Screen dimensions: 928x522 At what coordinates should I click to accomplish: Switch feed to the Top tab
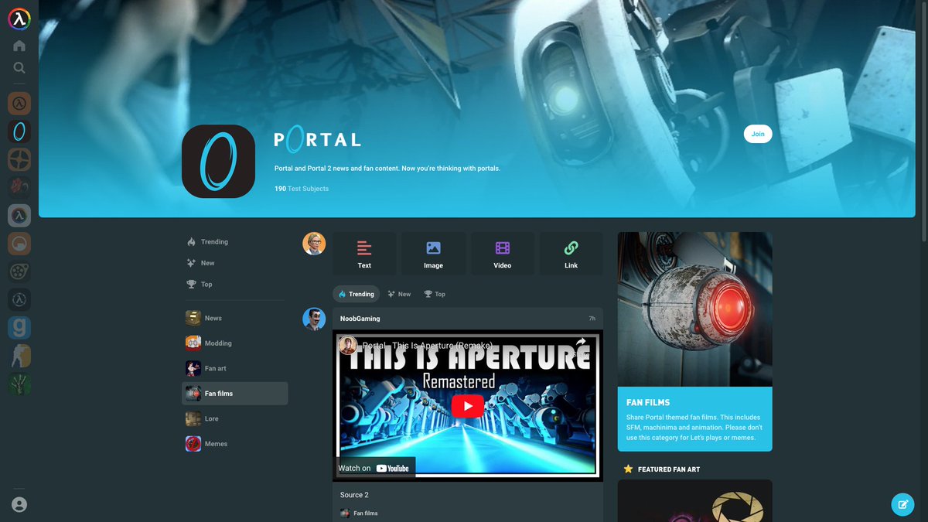tap(435, 294)
